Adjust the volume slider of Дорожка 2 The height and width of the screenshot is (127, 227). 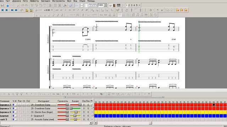63,105
